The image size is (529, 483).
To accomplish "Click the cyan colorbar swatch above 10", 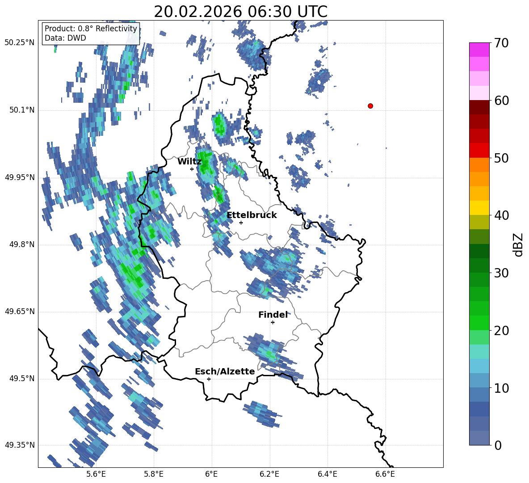I will (479, 366).
